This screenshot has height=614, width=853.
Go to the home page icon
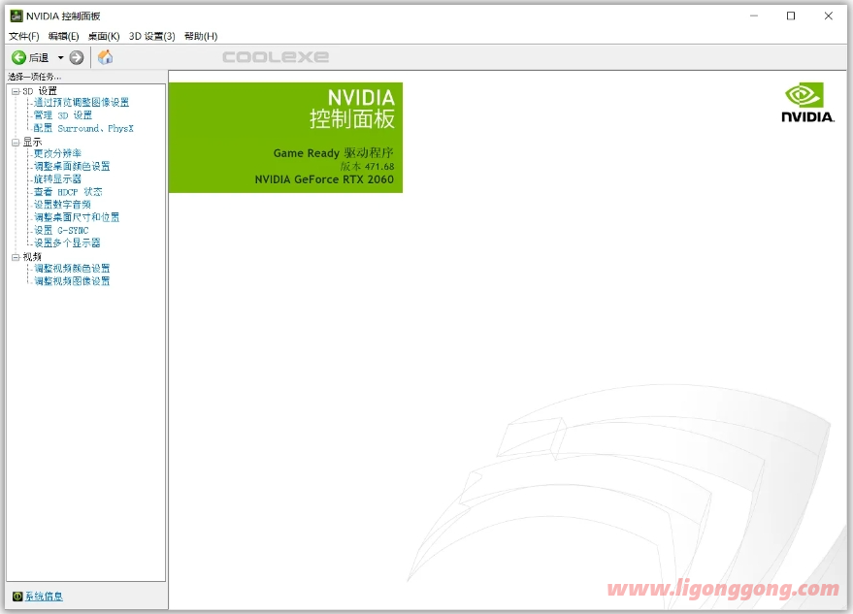point(106,57)
